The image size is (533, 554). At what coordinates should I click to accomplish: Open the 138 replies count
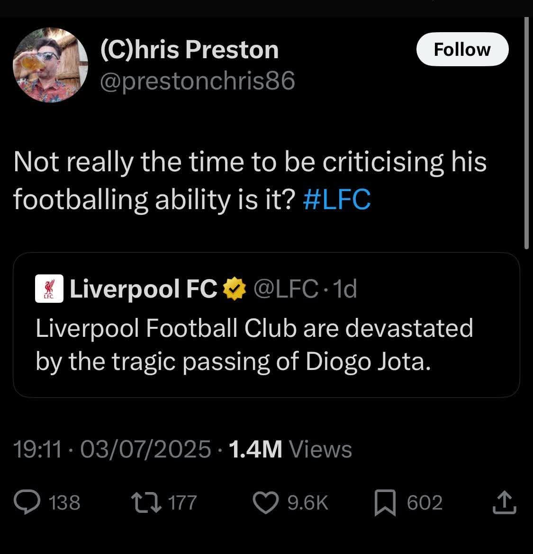point(64,503)
